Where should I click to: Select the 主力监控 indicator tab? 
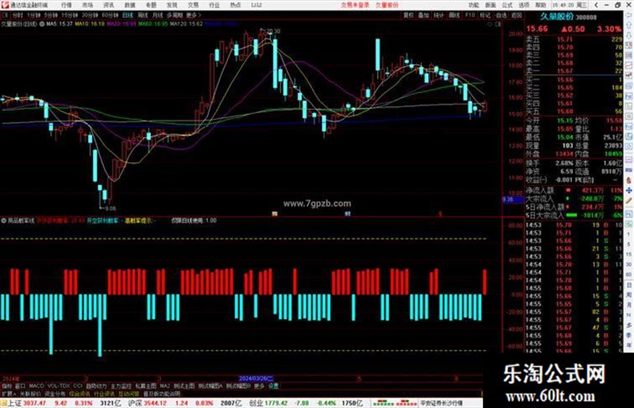coord(121,386)
